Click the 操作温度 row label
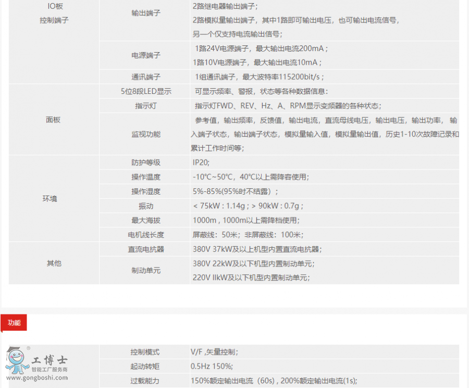 tap(146, 177)
